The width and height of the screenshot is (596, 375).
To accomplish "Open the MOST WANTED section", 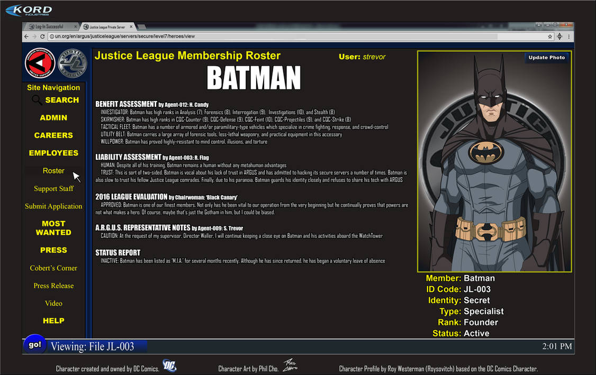I will (x=53, y=228).
